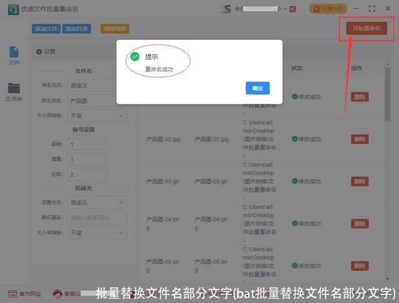Delete the 产品图-02.jpg row
The height and width of the screenshot is (303, 399).
click(x=360, y=139)
